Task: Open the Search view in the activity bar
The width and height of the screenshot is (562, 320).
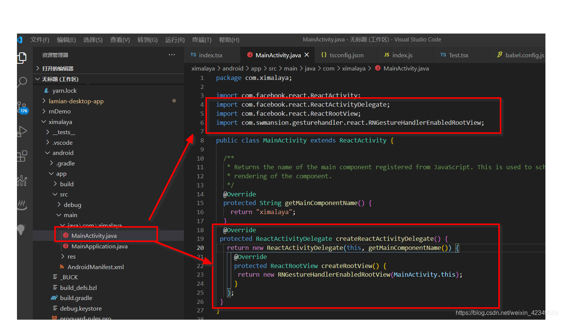Action: (22, 82)
